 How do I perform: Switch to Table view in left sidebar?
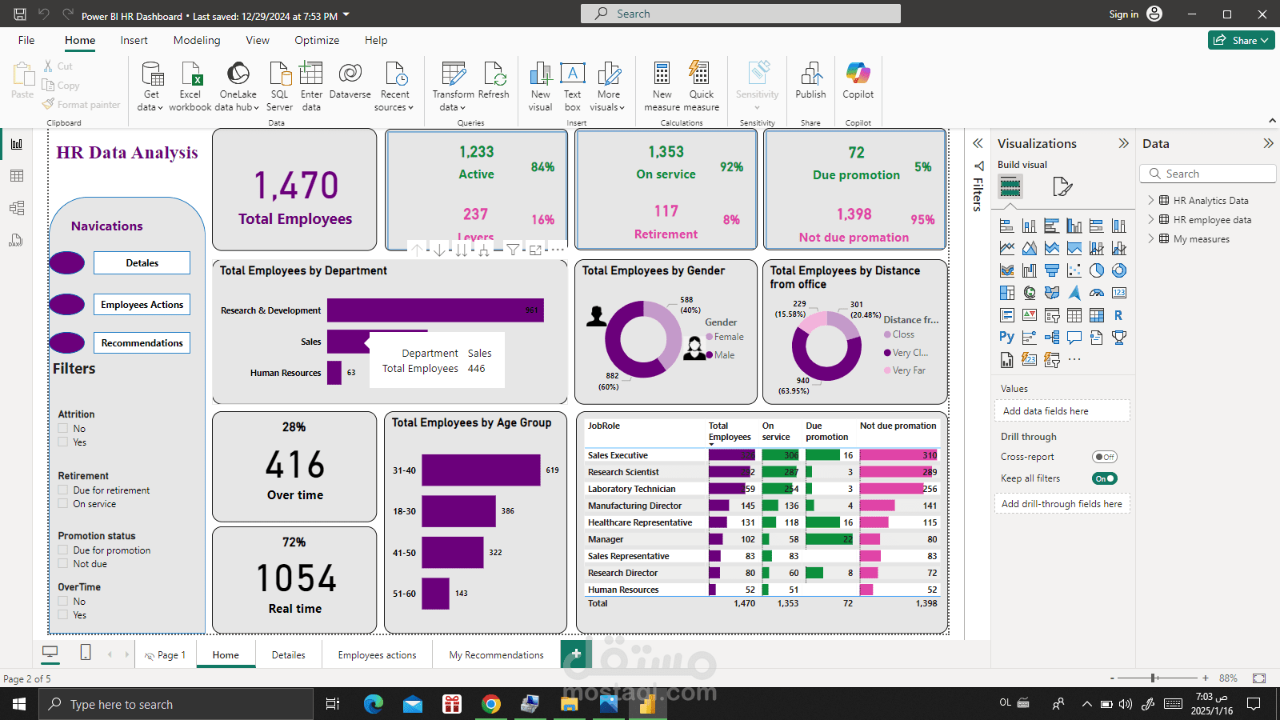click(x=17, y=176)
